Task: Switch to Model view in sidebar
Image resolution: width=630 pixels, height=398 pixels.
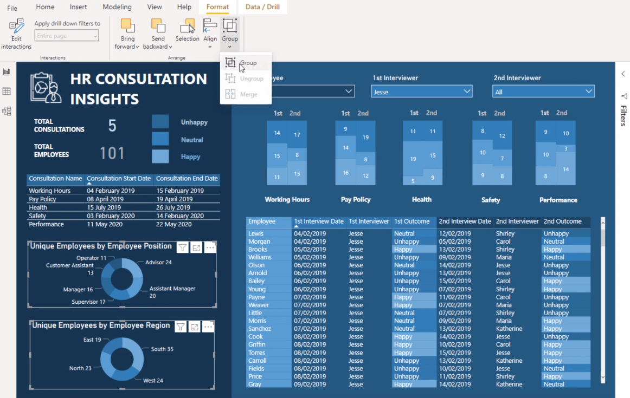Action: coord(7,111)
